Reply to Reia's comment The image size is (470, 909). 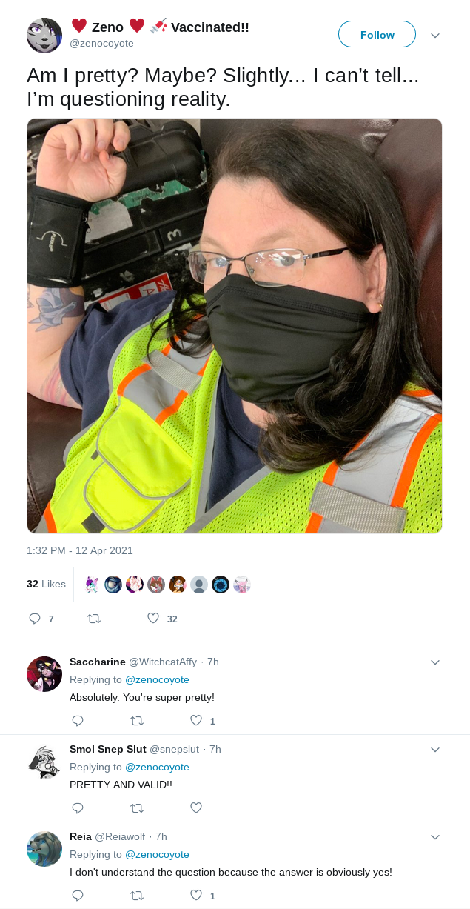(78, 895)
